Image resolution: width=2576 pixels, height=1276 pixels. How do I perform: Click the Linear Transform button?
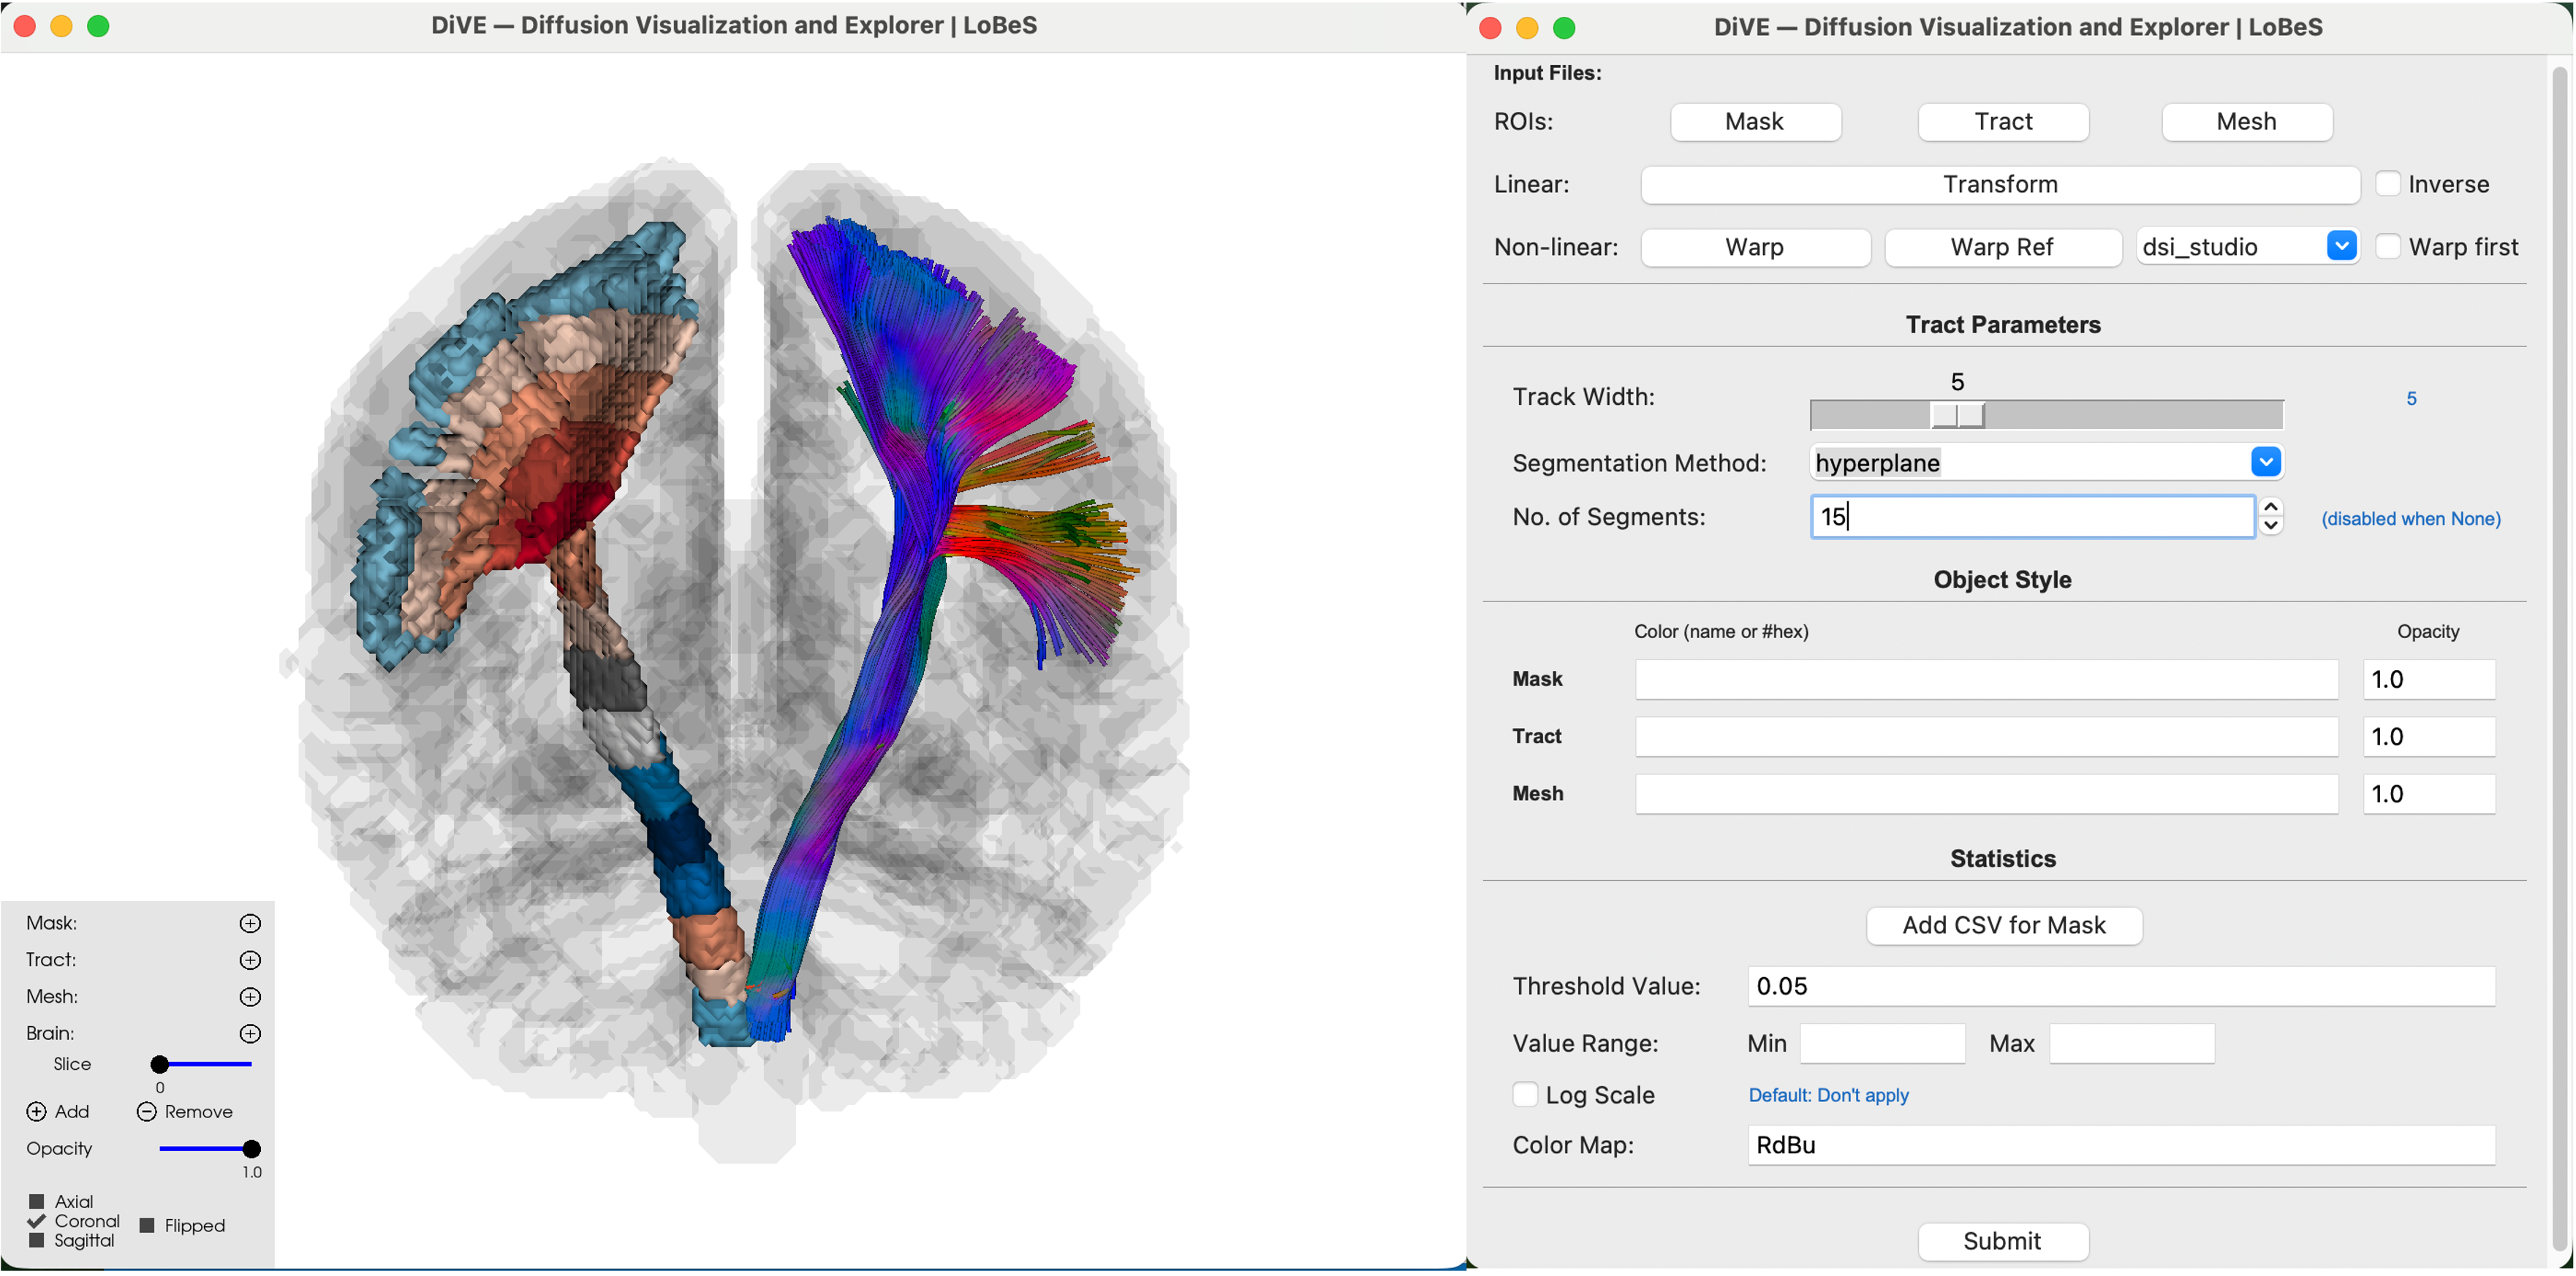pos(2000,185)
